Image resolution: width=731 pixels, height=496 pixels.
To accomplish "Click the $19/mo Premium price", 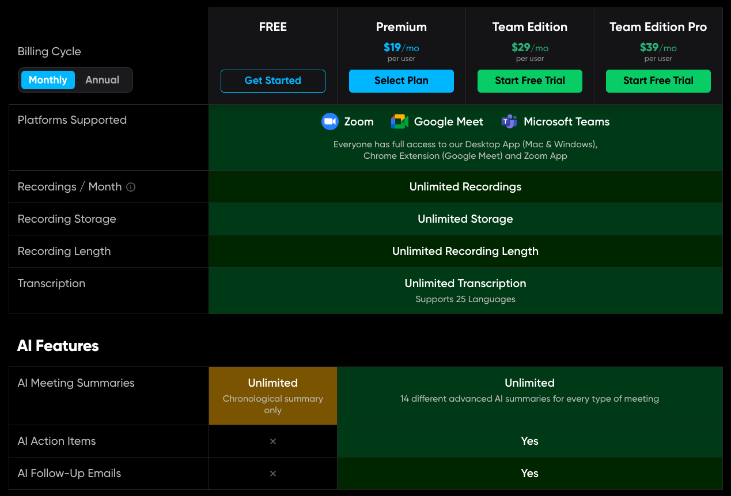I will tap(401, 48).
